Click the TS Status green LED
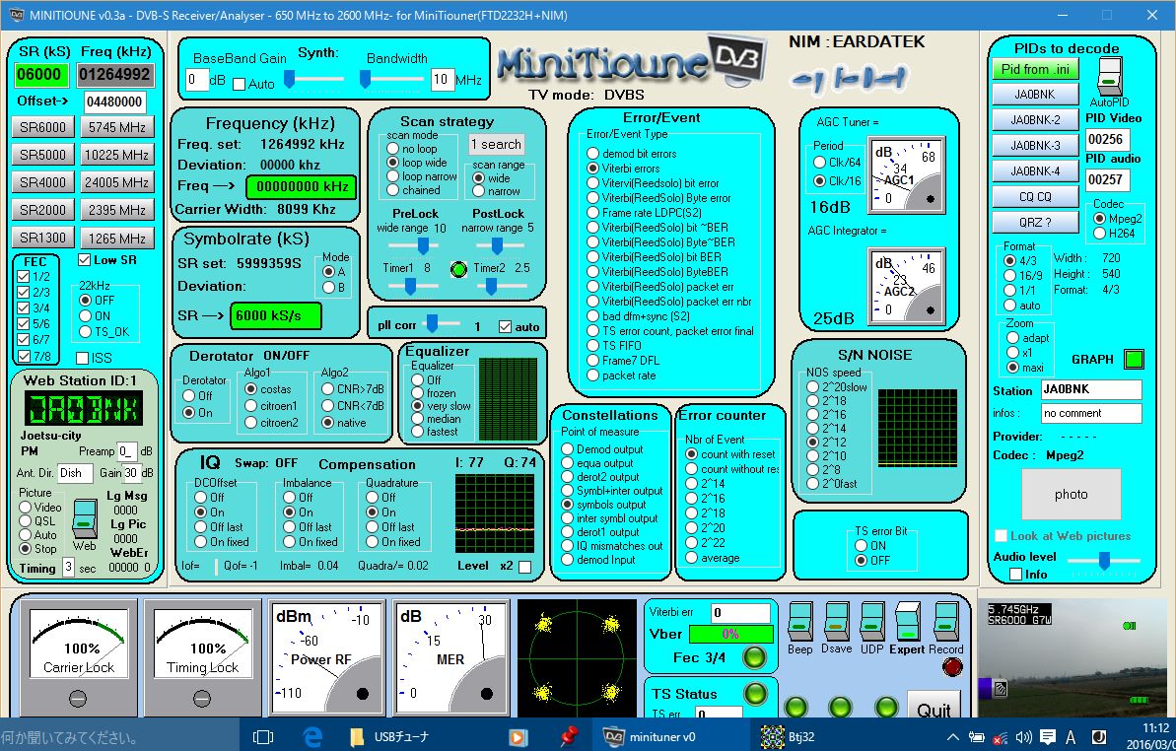 pos(754,693)
